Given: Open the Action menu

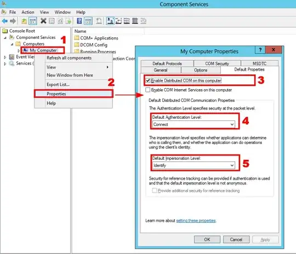Looking at the screenshot, I should coord(28,12).
